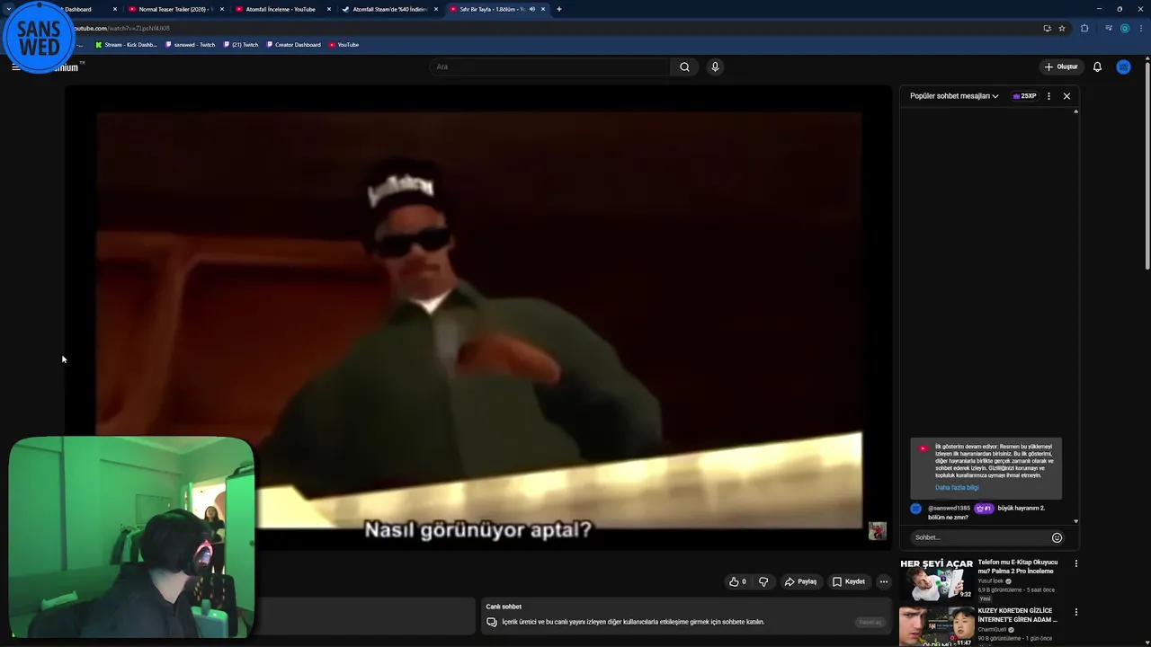Open sanswed - Twitch bookmark
This screenshot has height=647, width=1151.
[190, 44]
